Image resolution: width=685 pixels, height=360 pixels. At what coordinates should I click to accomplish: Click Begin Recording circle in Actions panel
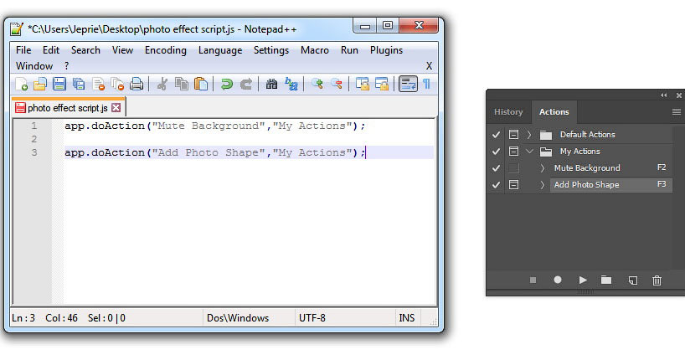[558, 280]
